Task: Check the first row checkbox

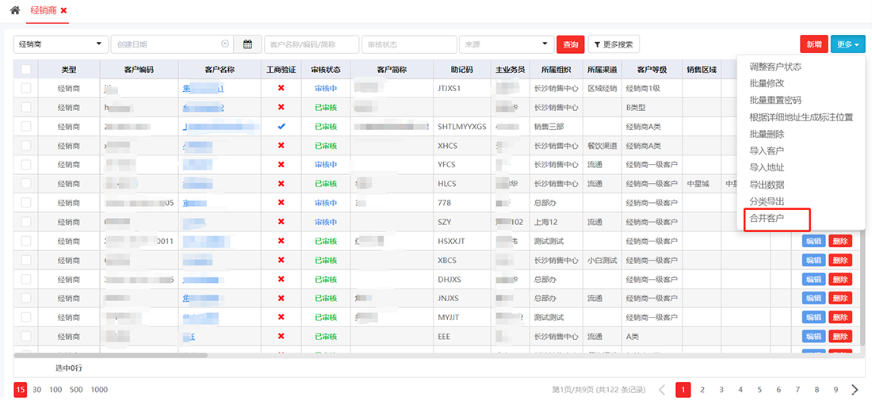Action: click(x=26, y=88)
